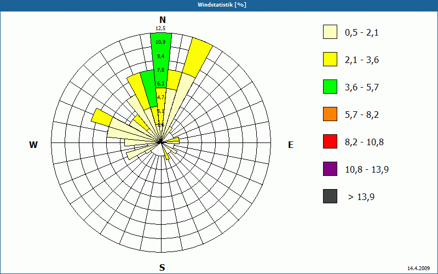Screen dimensions: 438x274
Task: Click the dark gray > 13,9 legend swatch
Action: coord(330,196)
